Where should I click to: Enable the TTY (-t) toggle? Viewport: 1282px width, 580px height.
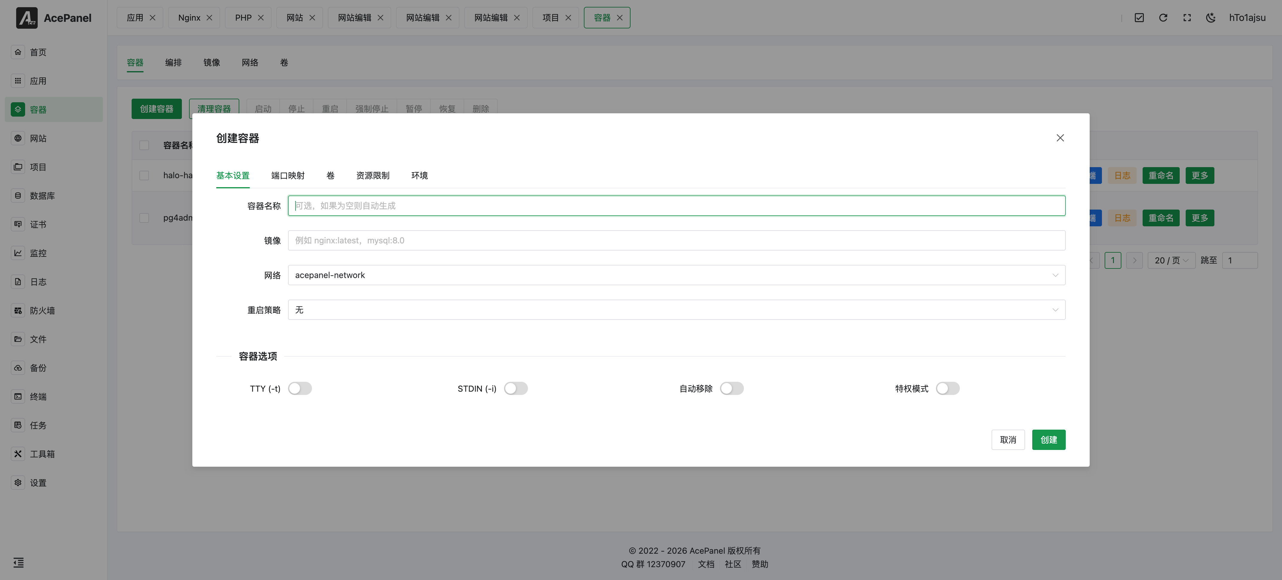pos(300,388)
